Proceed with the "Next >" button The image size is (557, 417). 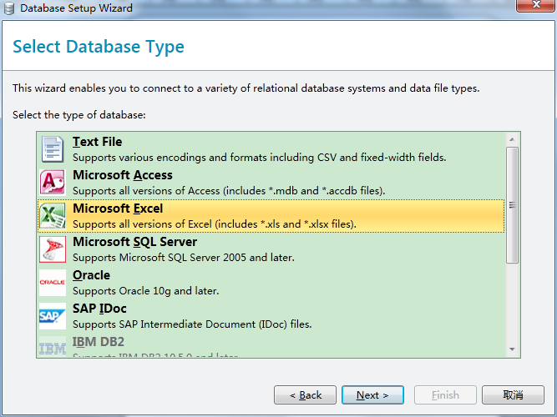point(372,395)
